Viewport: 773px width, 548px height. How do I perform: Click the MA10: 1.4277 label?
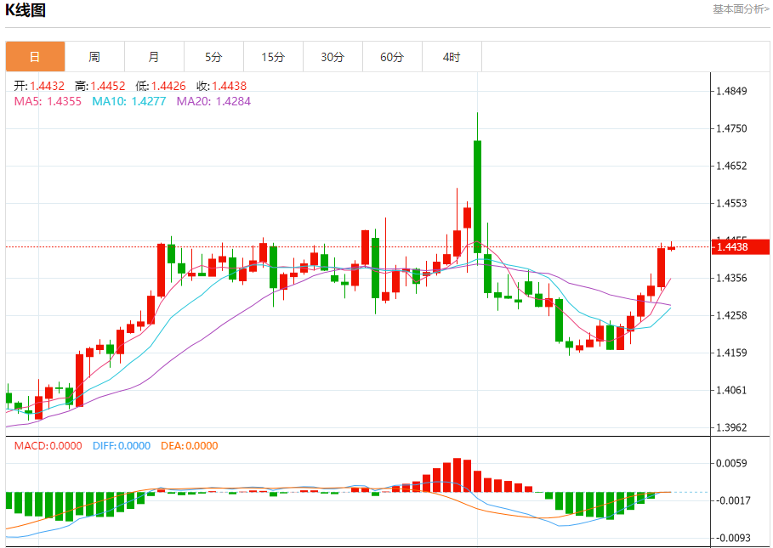pos(129,101)
